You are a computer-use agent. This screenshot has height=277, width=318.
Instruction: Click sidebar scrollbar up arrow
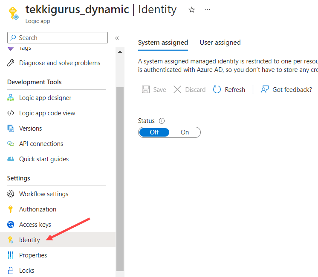pos(120,52)
